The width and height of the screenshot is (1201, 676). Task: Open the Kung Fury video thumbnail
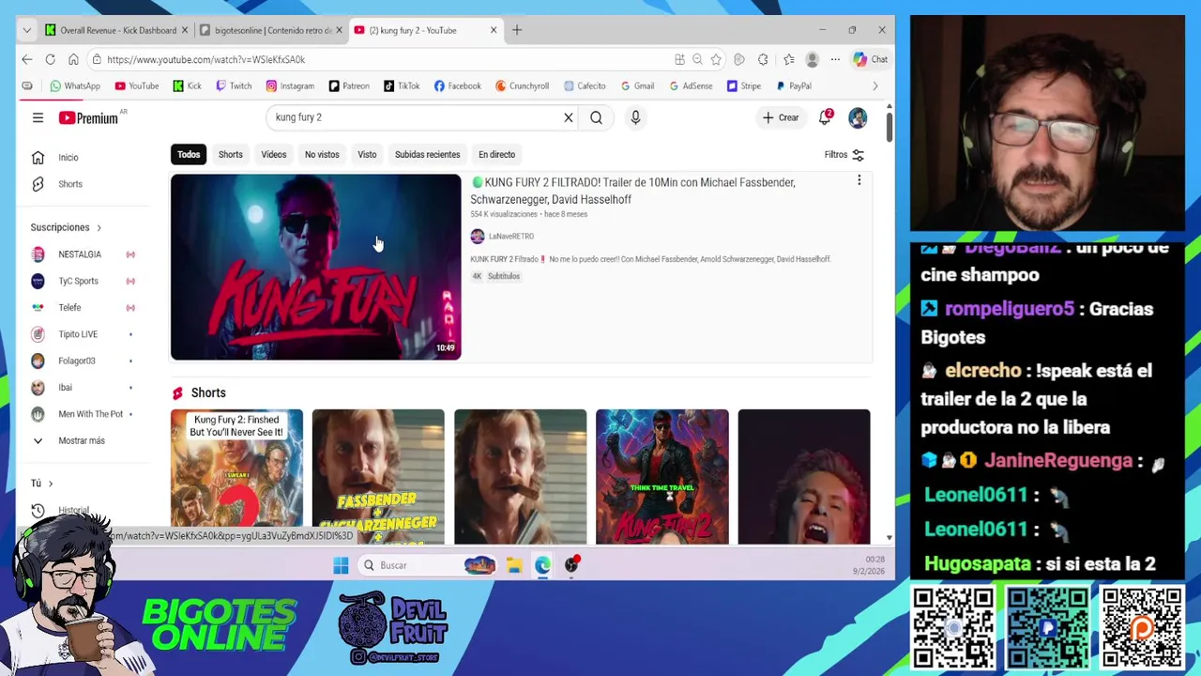tap(315, 267)
